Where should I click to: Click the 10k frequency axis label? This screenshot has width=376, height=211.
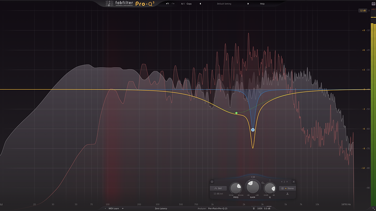pos(317,205)
